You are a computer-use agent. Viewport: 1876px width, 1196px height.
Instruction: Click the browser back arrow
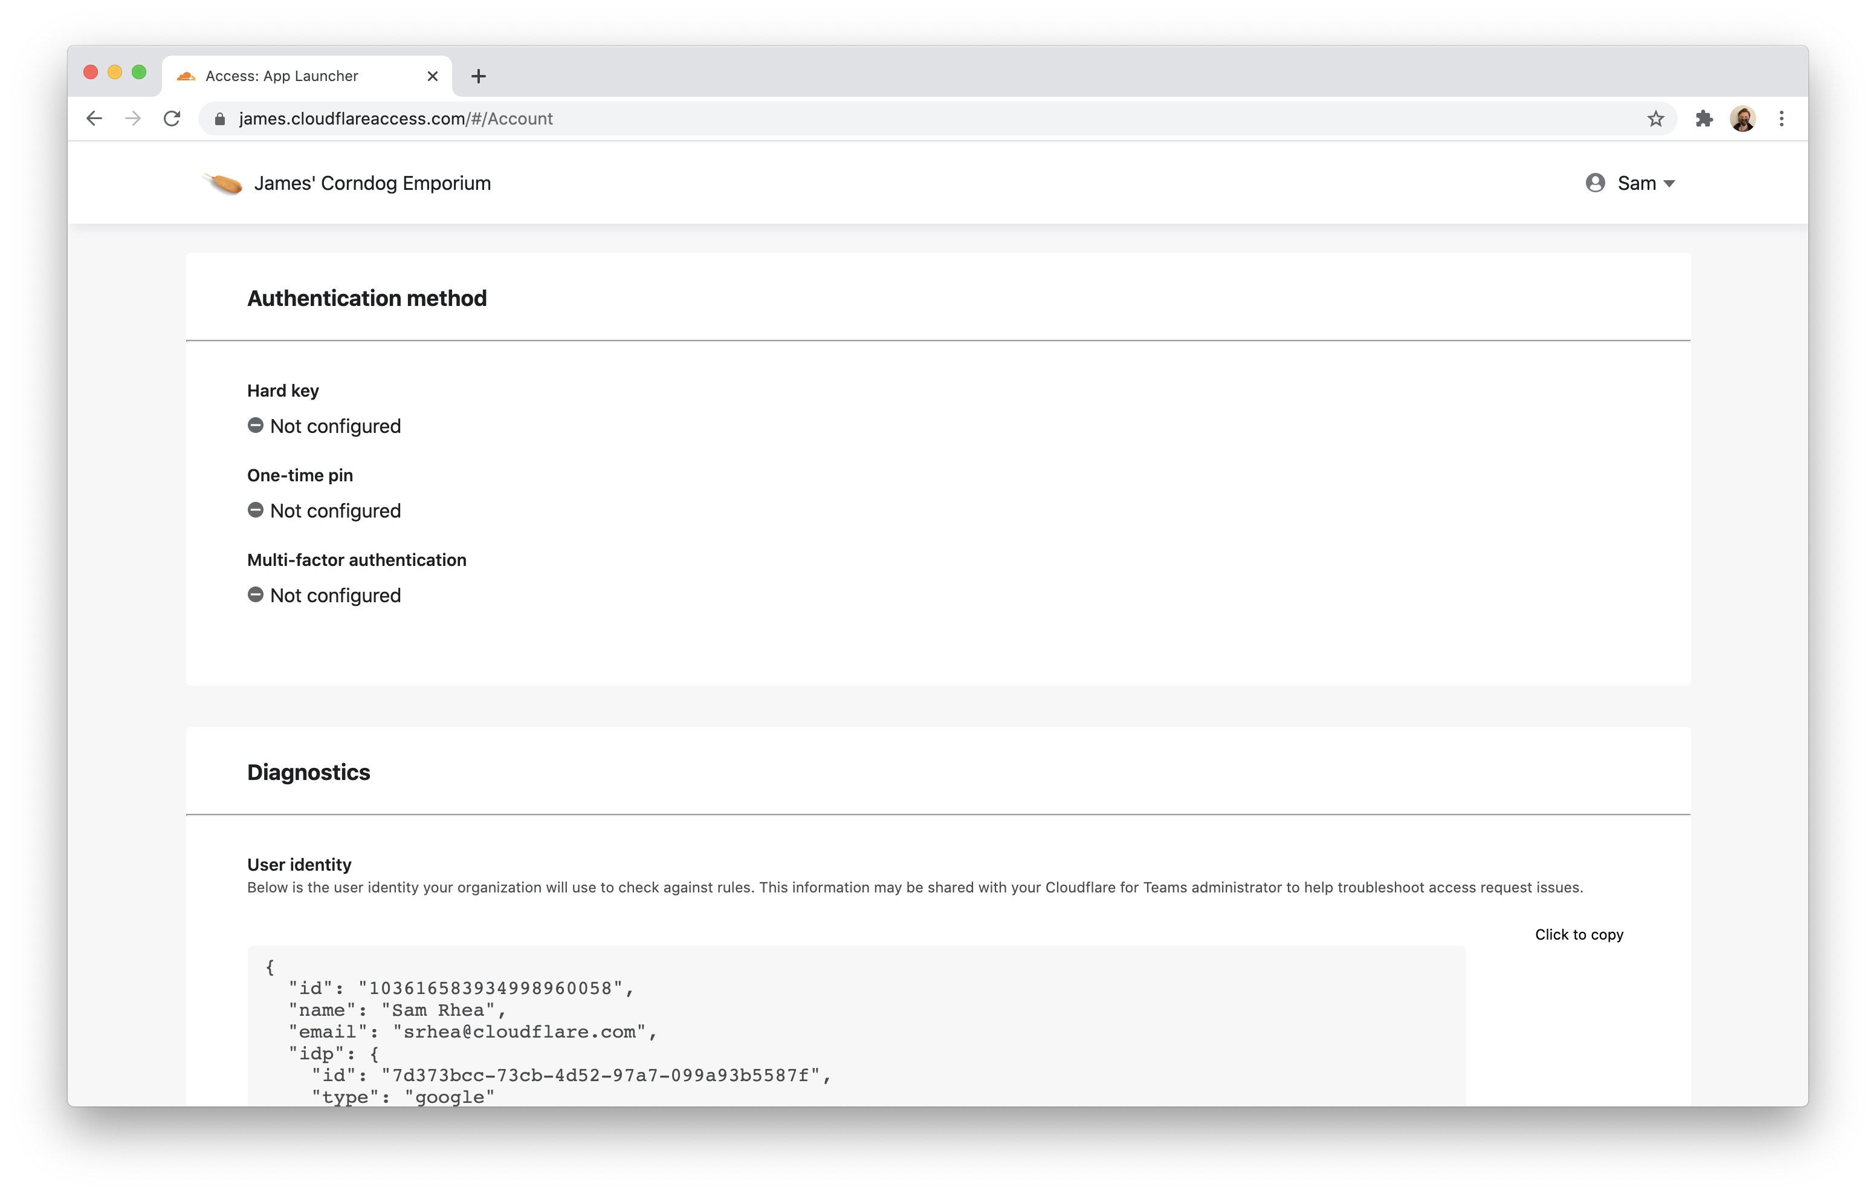tap(94, 119)
